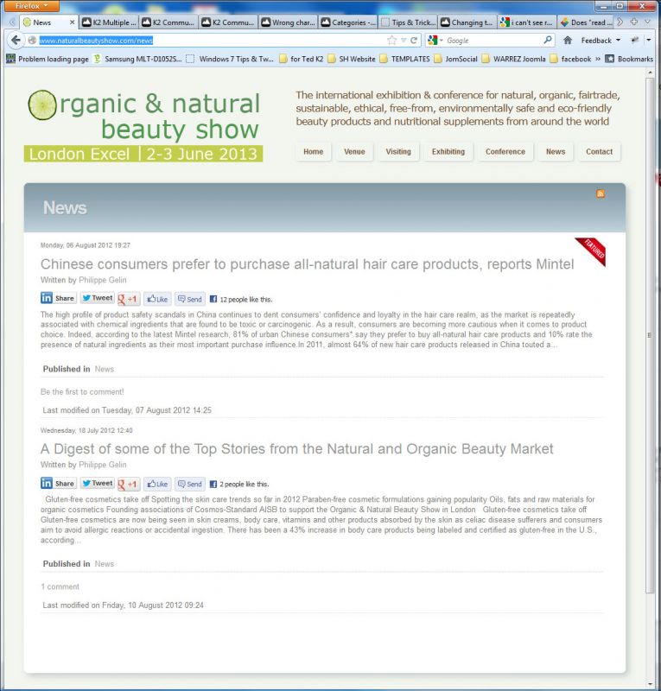Click the pin icon beside Feedback
Image resolution: width=661 pixels, height=691 pixels.
pos(635,40)
